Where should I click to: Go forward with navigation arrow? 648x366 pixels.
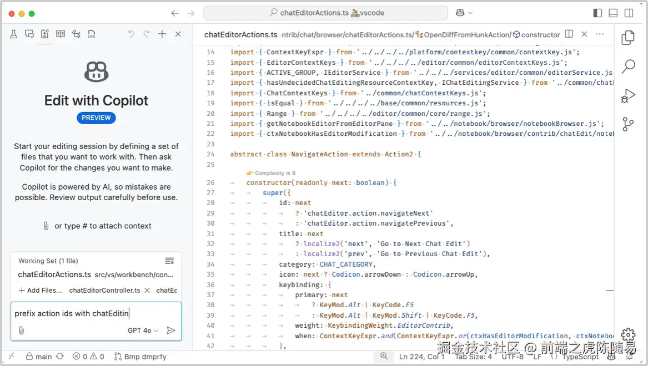click(190, 13)
